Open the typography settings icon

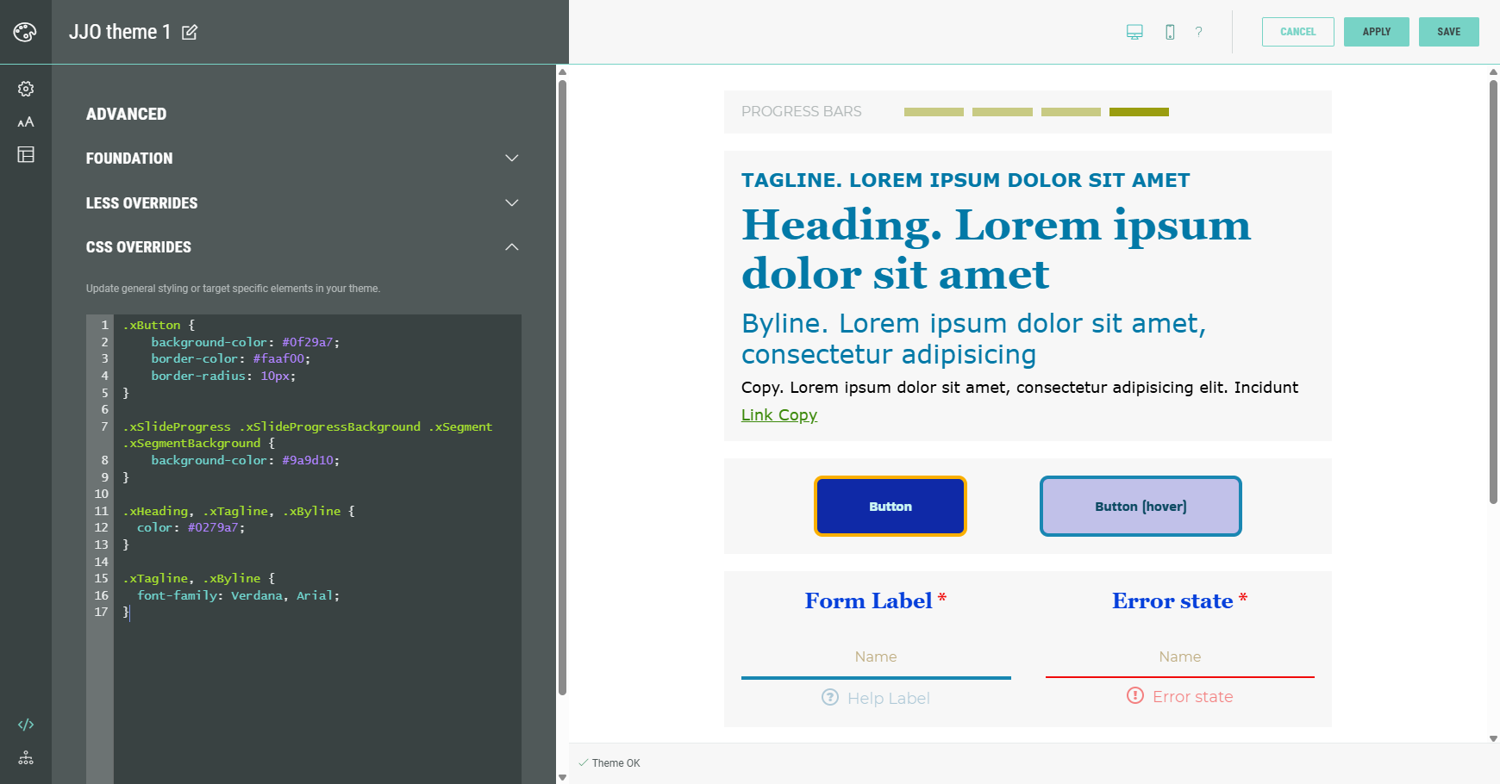[x=26, y=122]
